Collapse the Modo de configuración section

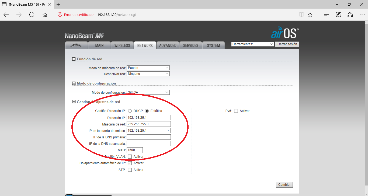pos(74,83)
